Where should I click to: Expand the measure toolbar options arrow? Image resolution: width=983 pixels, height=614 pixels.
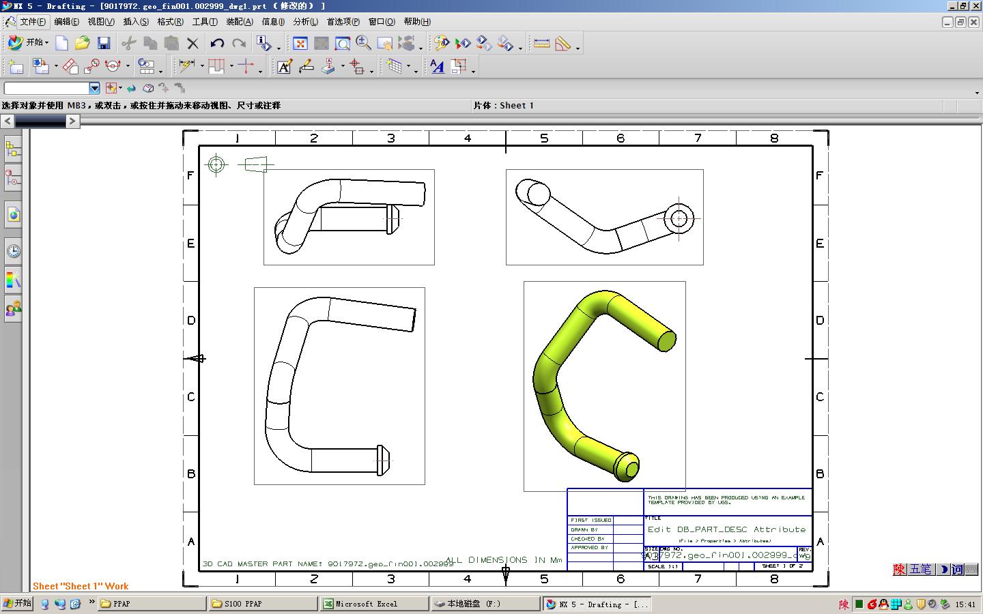[578, 48]
